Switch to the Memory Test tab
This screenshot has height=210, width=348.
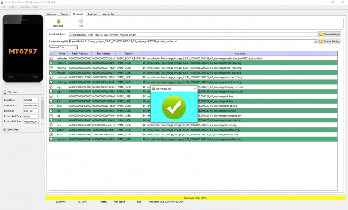(x=109, y=14)
